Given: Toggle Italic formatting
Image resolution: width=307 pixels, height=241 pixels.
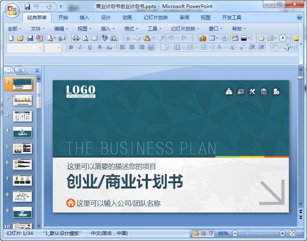Looking at the screenshot, I should click(x=80, y=47).
